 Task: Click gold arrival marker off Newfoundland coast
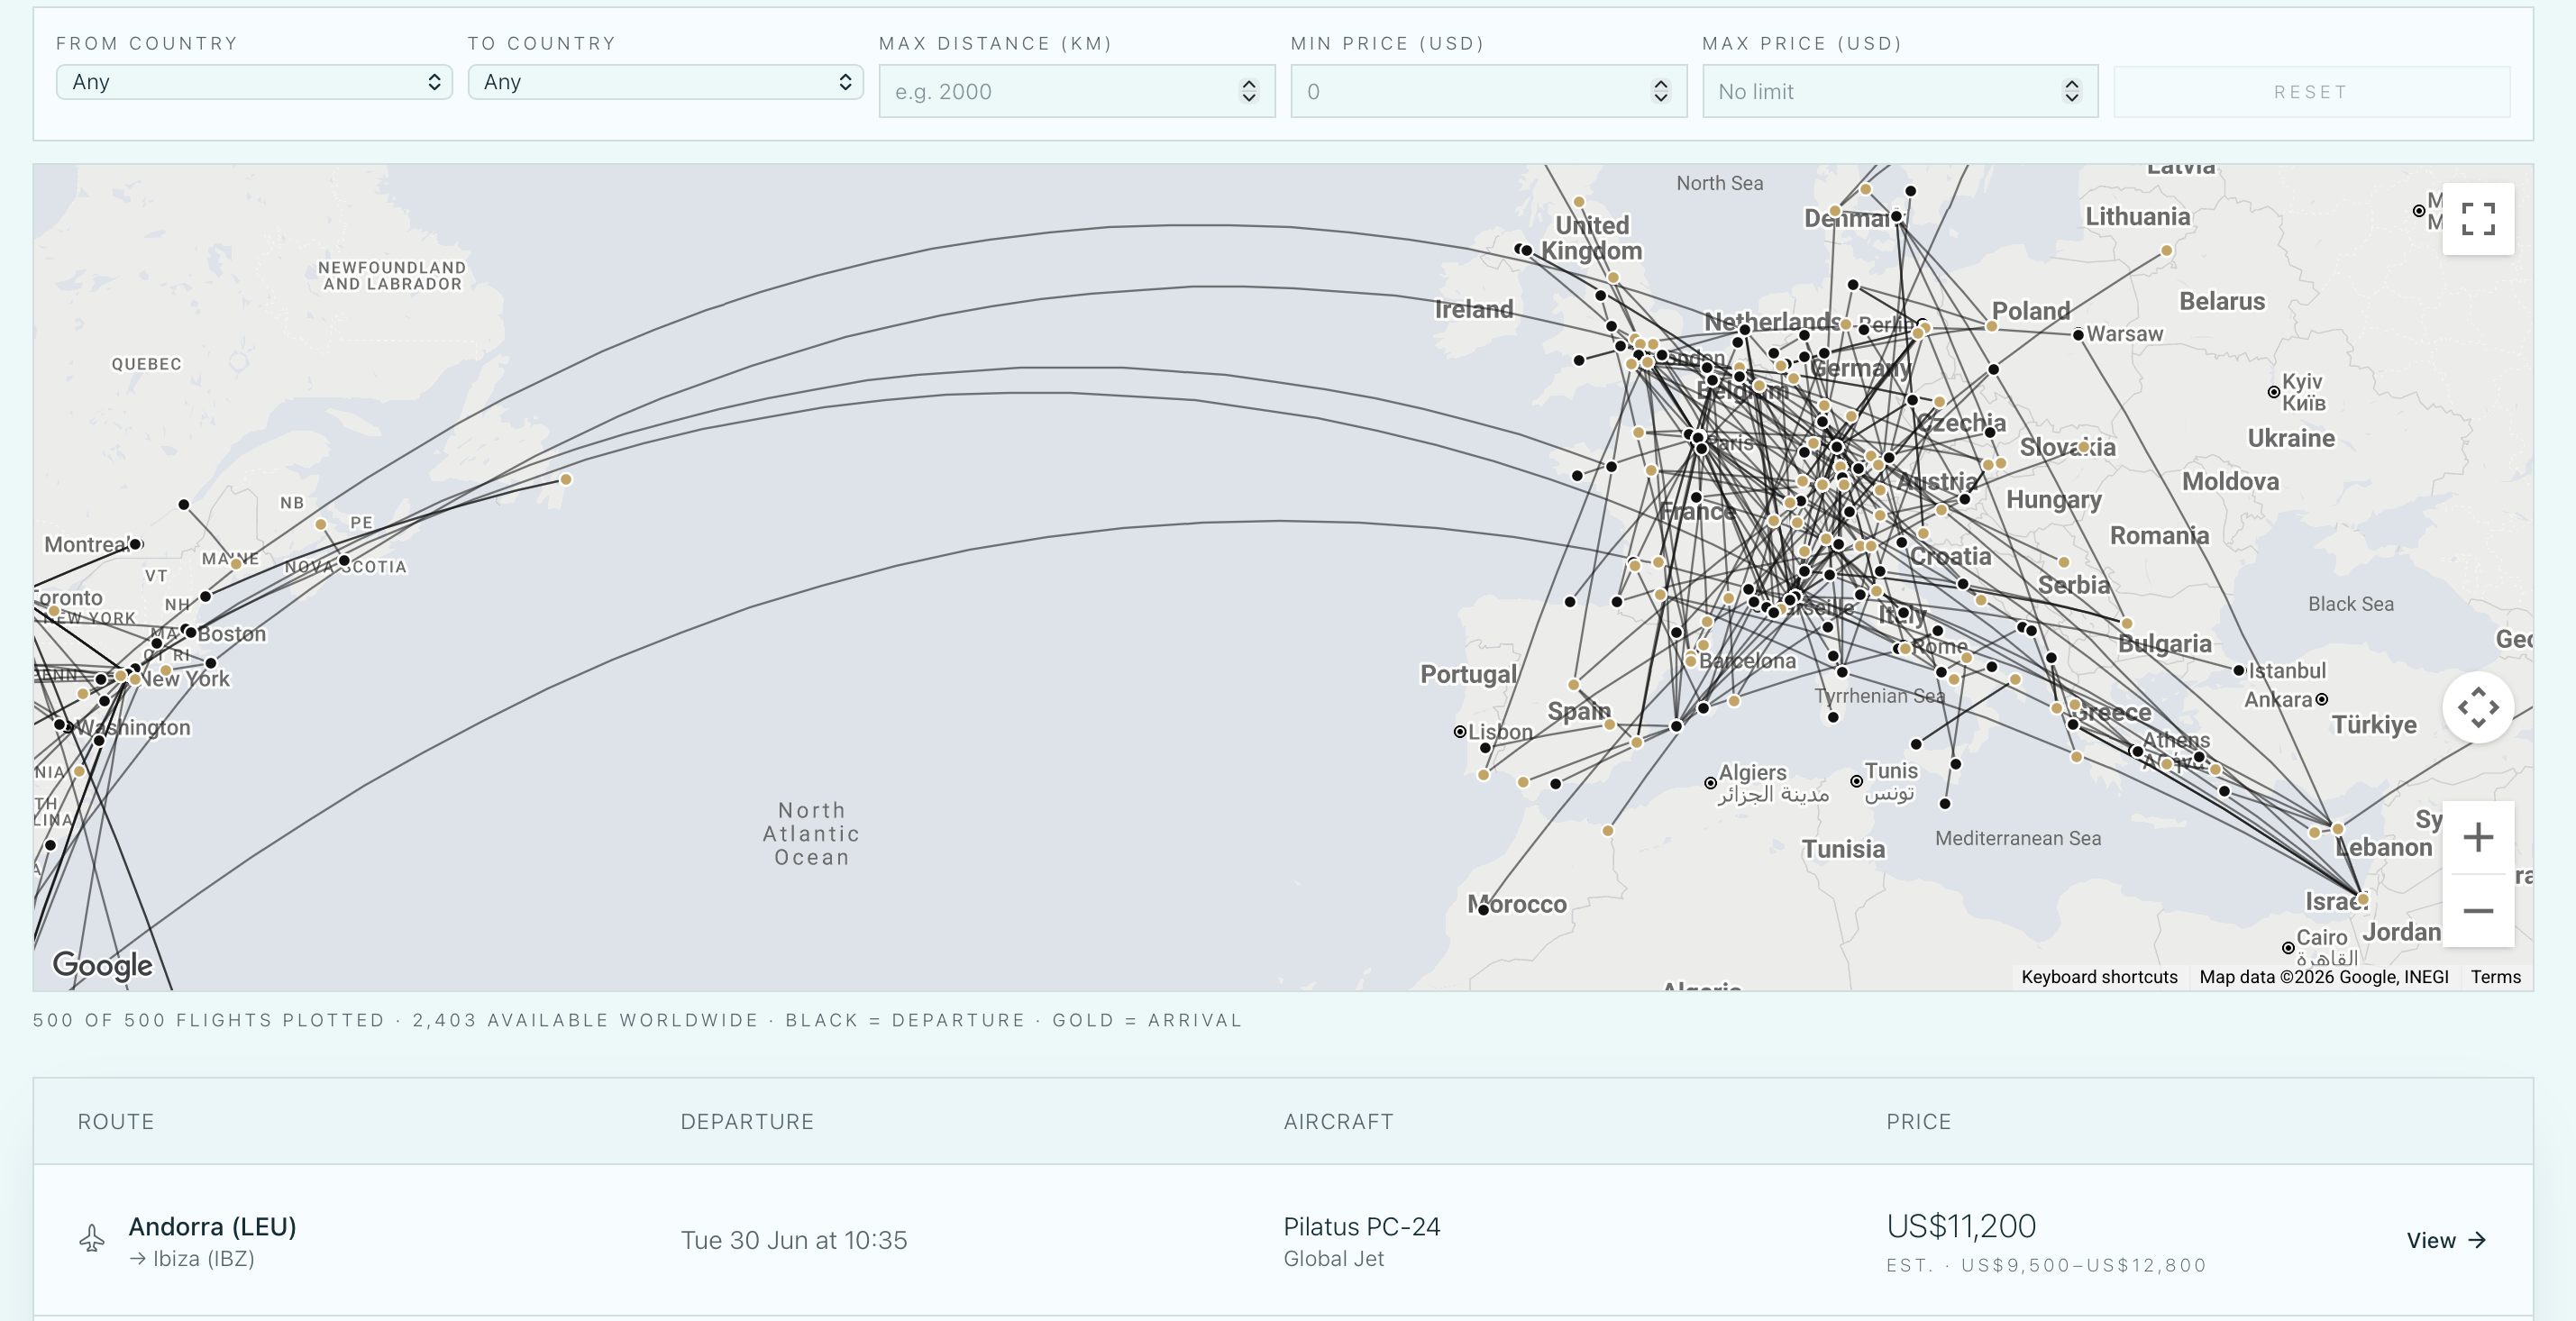tap(566, 479)
